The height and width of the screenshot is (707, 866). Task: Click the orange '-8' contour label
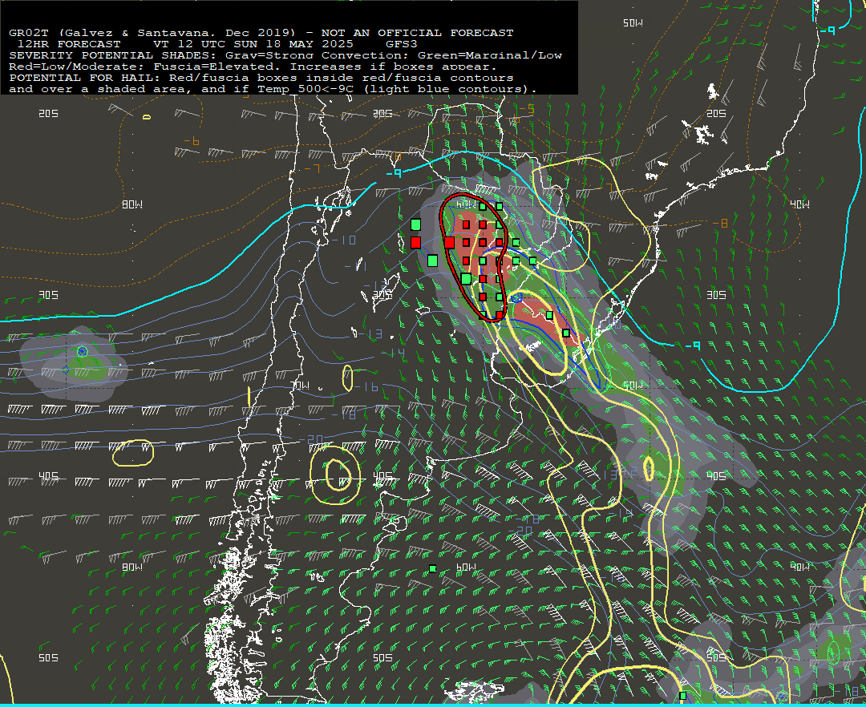click(x=720, y=224)
